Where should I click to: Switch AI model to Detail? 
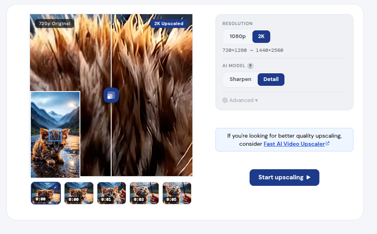coord(271,79)
